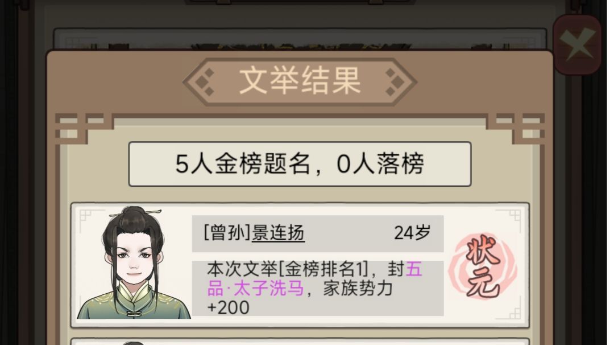Tap the left diamond ornament beside 文举结果
The width and height of the screenshot is (614, 345).
coord(205,82)
